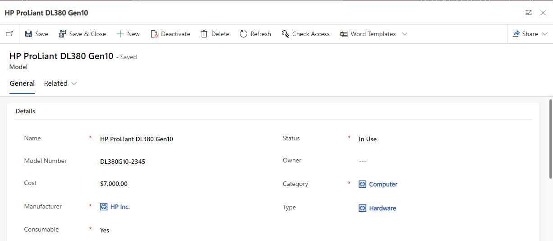The height and width of the screenshot is (241, 553).
Task: Open record in new window icon
Action: click(x=9, y=34)
